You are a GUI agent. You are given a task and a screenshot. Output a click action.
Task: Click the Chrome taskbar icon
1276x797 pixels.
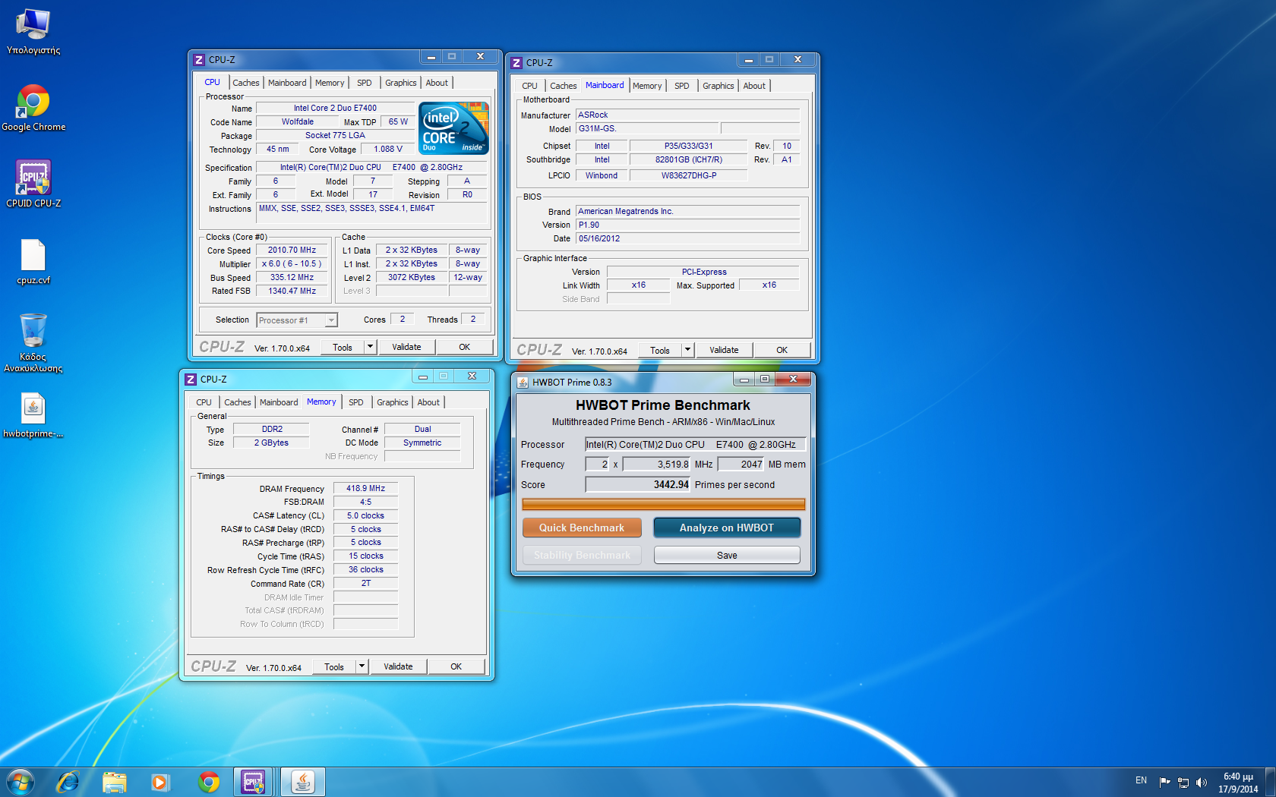coord(209,782)
